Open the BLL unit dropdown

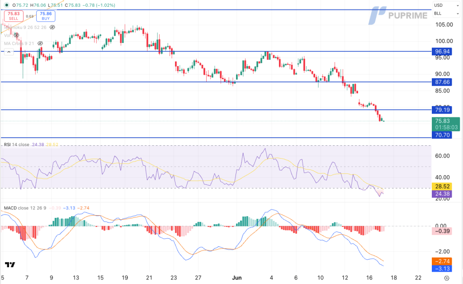[x=446, y=14]
